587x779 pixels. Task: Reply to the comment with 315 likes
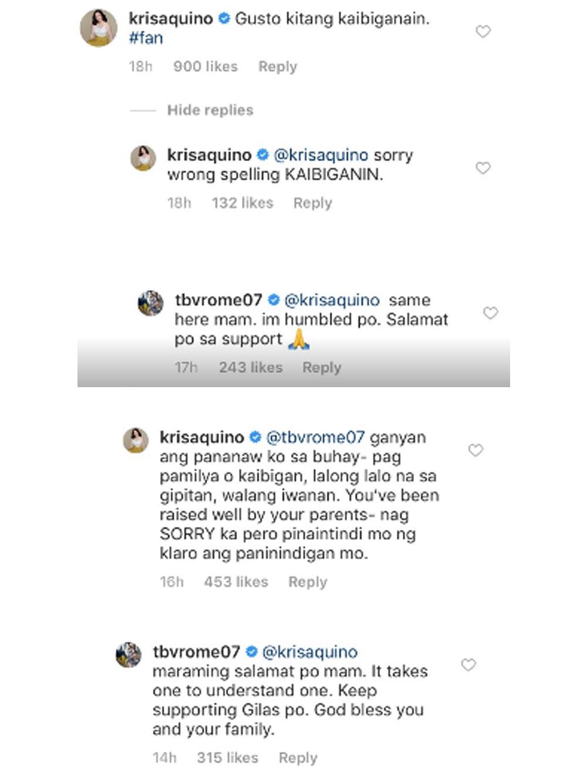(x=298, y=757)
